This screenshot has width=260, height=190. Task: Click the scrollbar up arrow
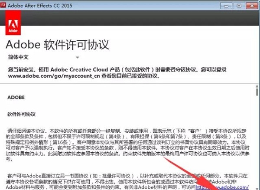(257, 86)
